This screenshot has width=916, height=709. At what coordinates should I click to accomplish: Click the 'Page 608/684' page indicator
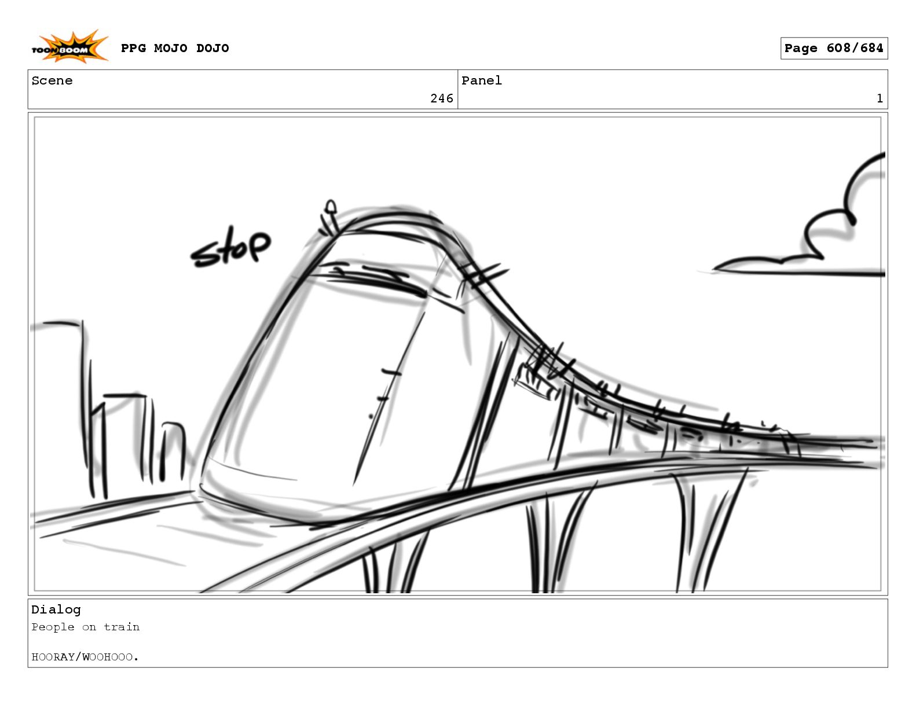tap(834, 49)
